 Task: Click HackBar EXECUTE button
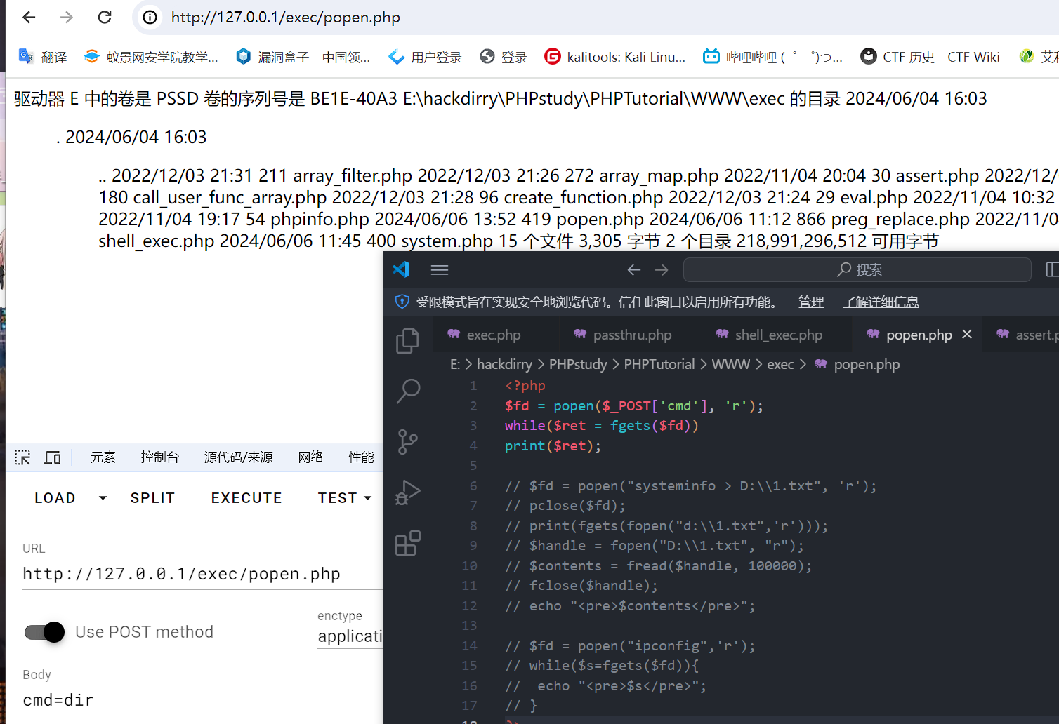[246, 498]
